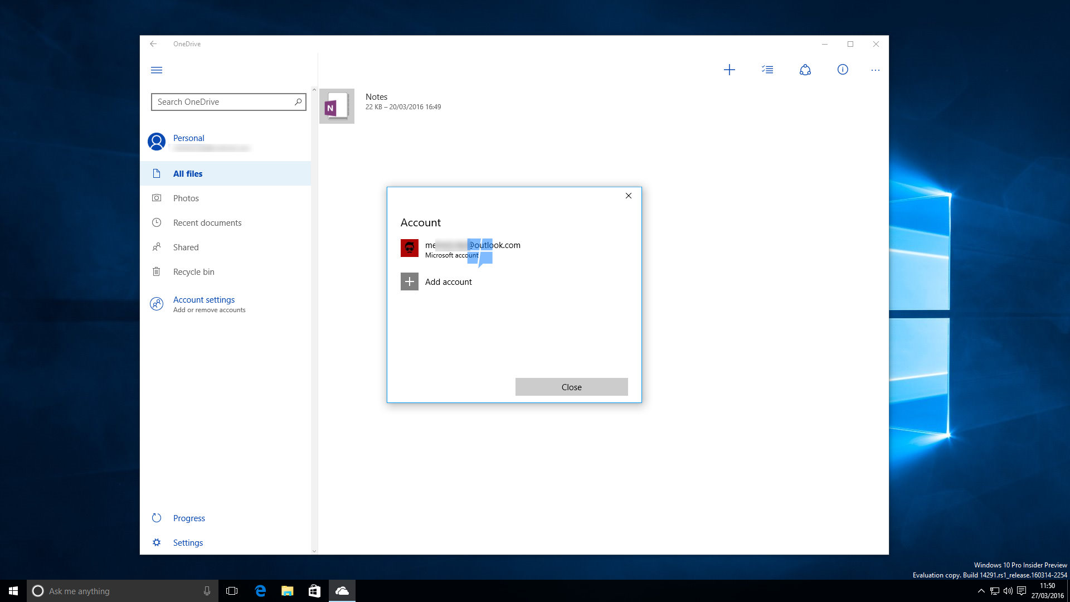Screen dimensions: 1070x602
Task: Select All files in sidebar
Action: [187, 173]
